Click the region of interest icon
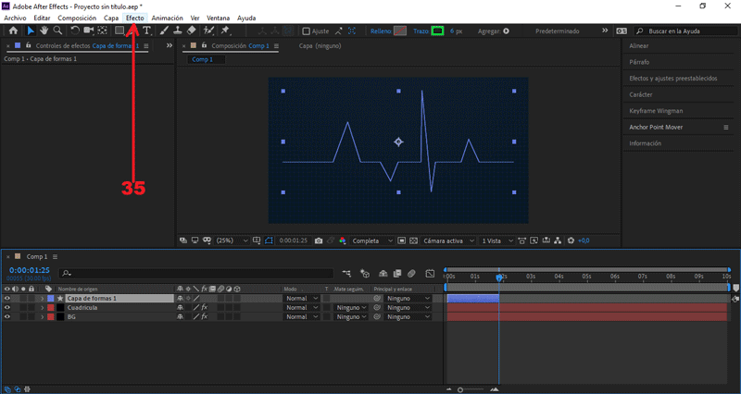The image size is (741, 394). (401, 240)
